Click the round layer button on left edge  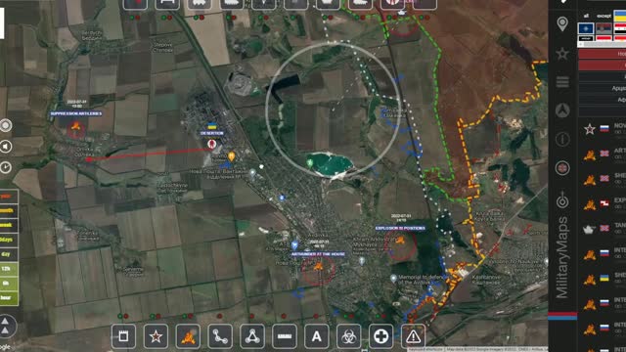(x=6, y=126)
